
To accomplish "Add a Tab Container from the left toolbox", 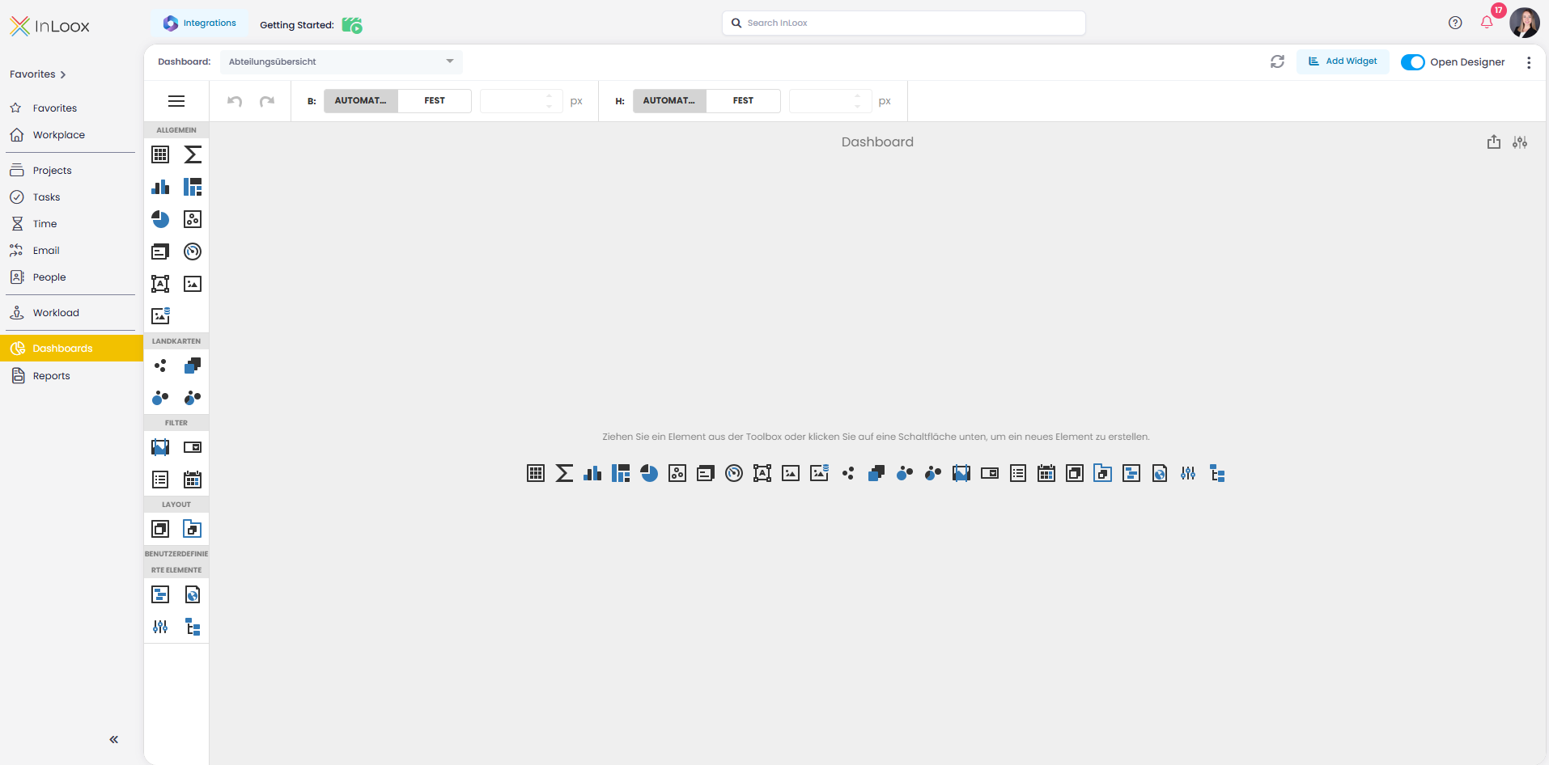I will pyautogui.click(x=193, y=529).
